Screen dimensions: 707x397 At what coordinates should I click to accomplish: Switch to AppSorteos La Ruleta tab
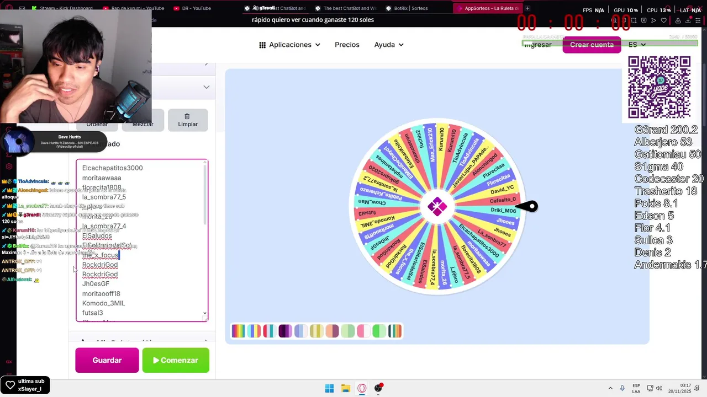[487, 8]
